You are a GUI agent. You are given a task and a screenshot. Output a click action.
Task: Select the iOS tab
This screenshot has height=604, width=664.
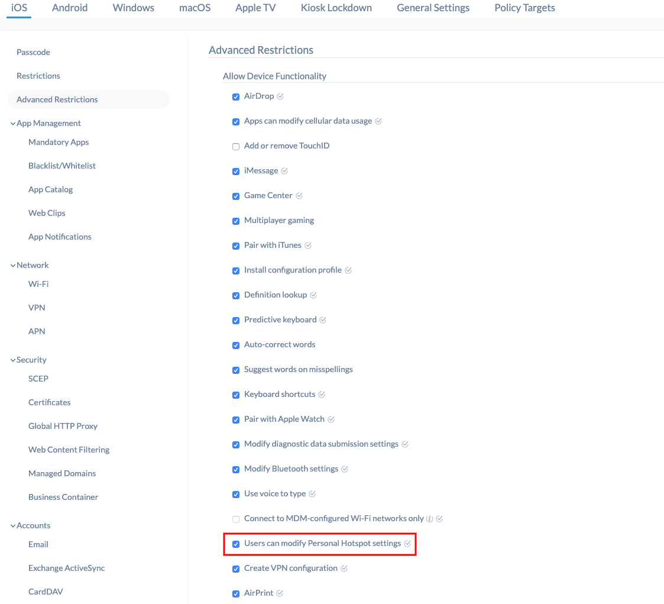coord(19,8)
